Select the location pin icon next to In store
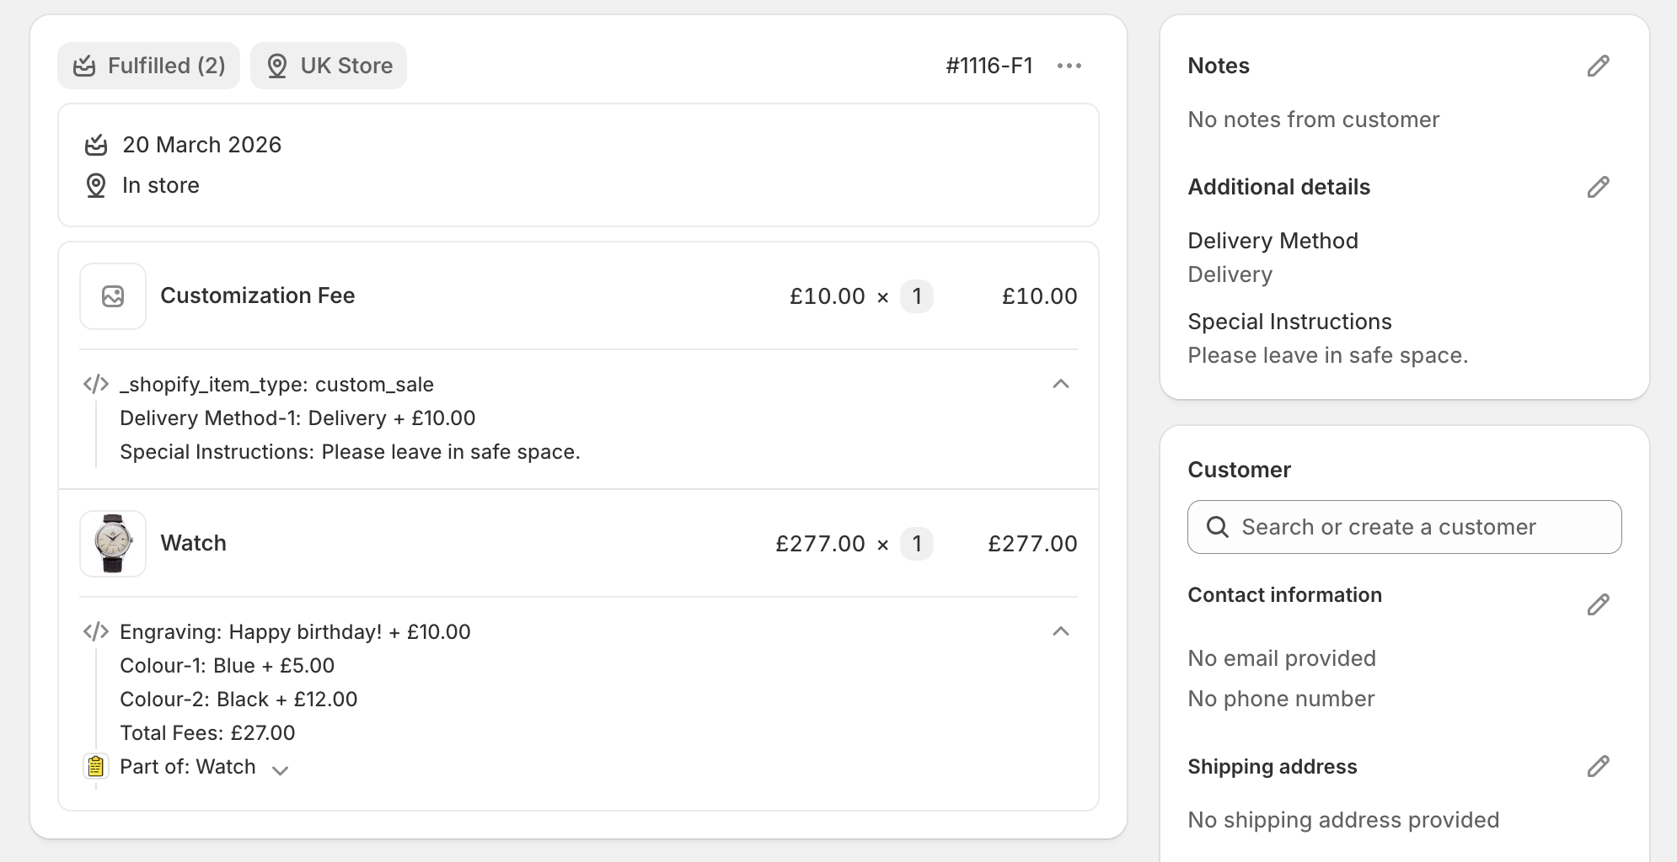 [x=96, y=184]
